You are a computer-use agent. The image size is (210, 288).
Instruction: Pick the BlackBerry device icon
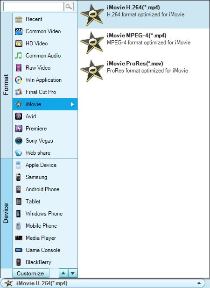point(19,262)
